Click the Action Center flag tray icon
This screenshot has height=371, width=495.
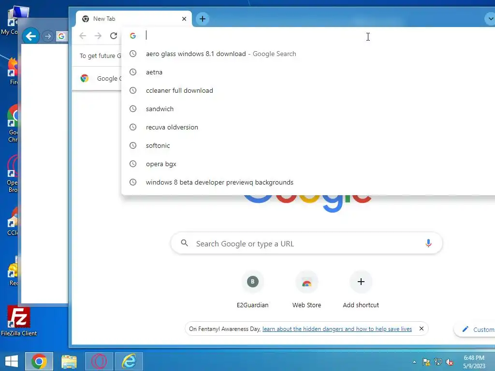coord(426,362)
